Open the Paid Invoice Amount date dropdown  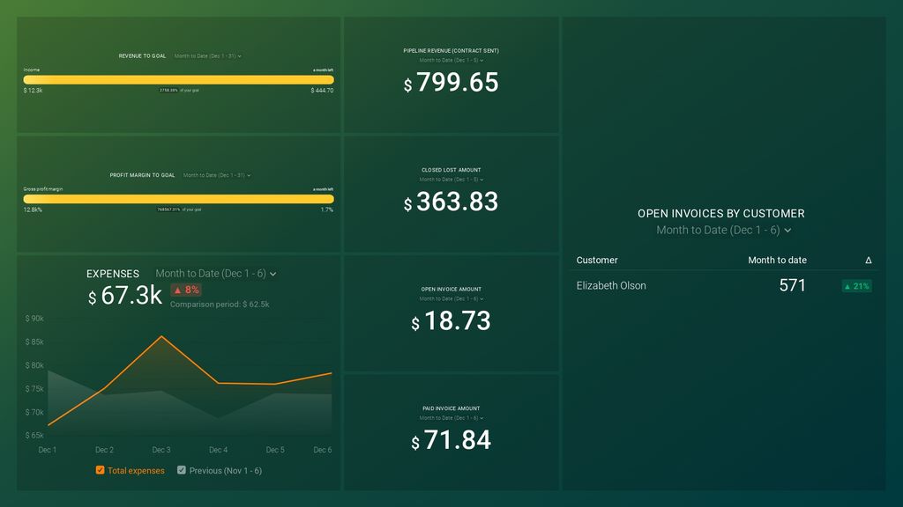pos(451,417)
